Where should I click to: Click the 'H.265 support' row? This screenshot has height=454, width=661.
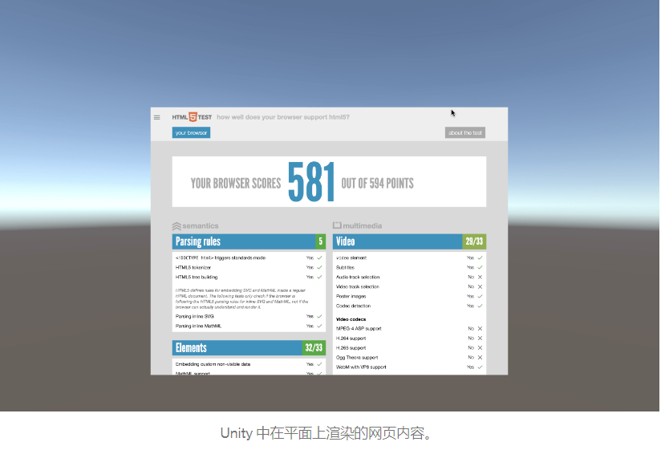click(x=409, y=348)
